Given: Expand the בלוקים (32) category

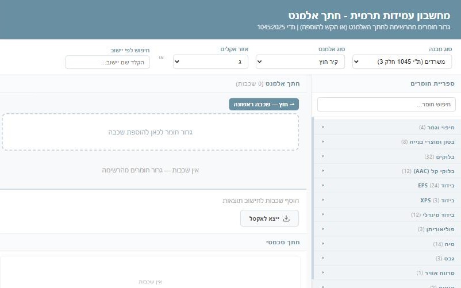Looking at the screenshot, I should (386, 156).
